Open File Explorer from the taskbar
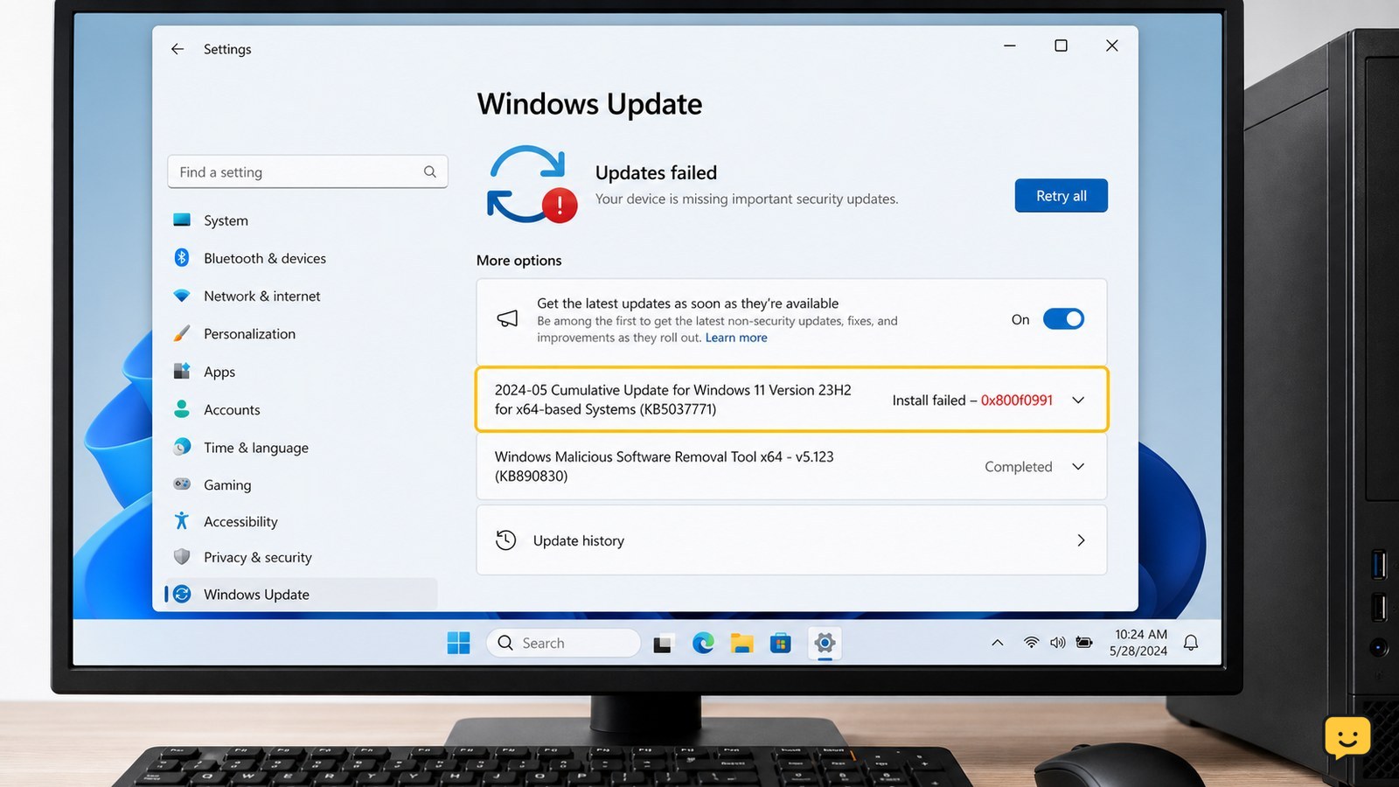Viewport: 1399px width, 787px height. coord(742,644)
